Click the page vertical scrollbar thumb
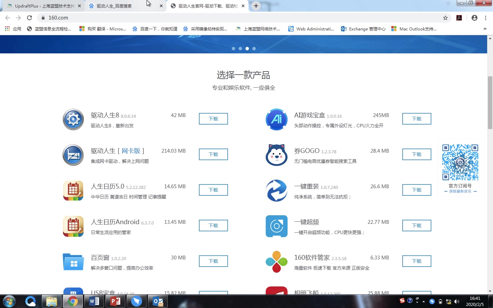The width and height of the screenshot is (493, 308). pyautogui.click(x=490, y=103)
